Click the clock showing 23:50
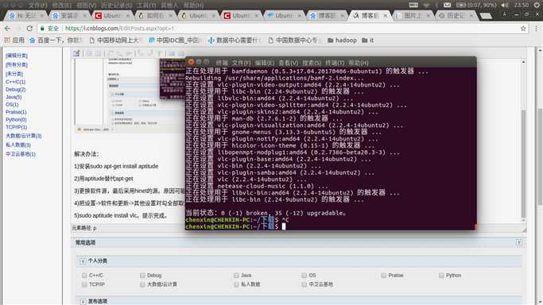Screen dimensions: 543x305 (x=522, y=5)
